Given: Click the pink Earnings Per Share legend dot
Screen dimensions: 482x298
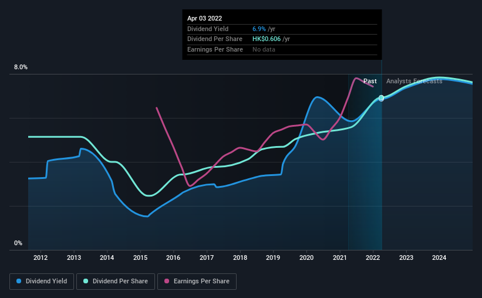Looking at the screenshot, I should tap(167, 281).
